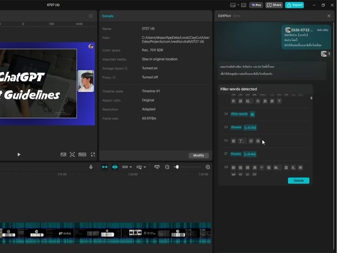The image size is (337, 253).
Task: Toggle auto snapping on timeline
Action: point(115,167)
